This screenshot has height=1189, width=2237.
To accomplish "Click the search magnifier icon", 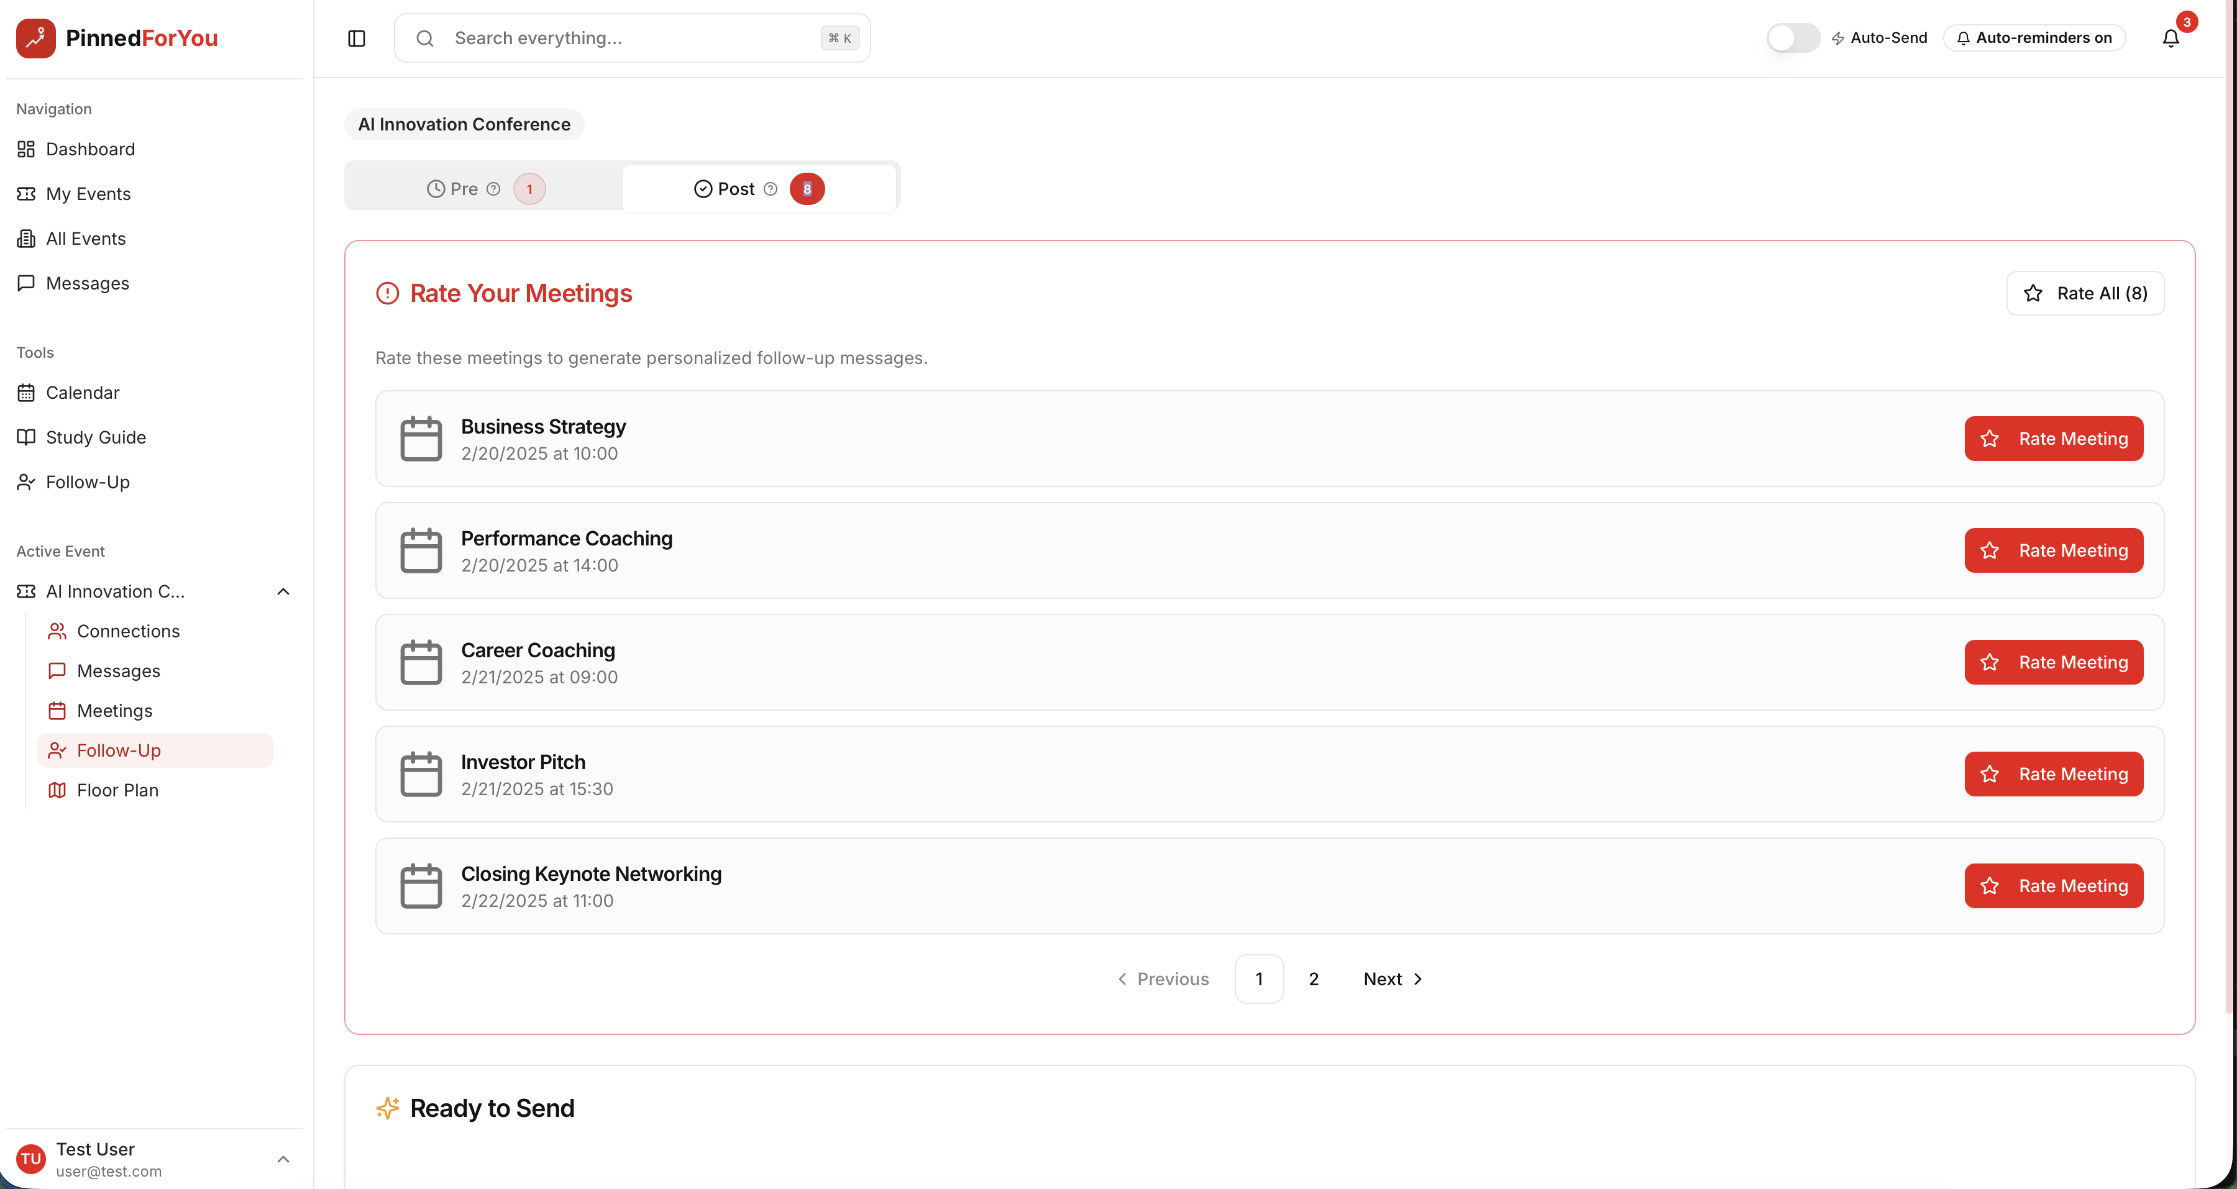I will point(424,37).
